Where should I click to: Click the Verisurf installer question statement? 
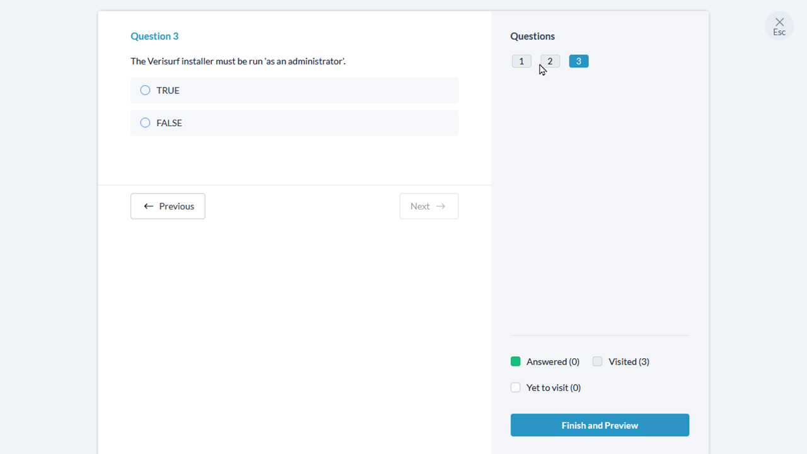[x=238, y=61]
